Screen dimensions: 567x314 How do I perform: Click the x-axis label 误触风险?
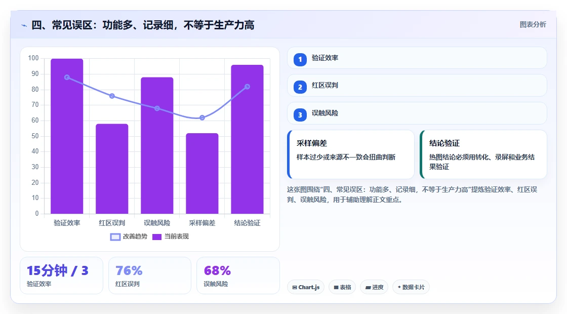click(x=157, y=223)
